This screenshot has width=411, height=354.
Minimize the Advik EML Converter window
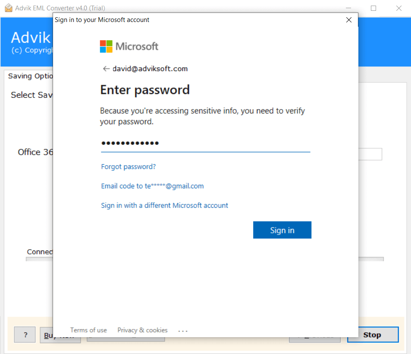348,8
